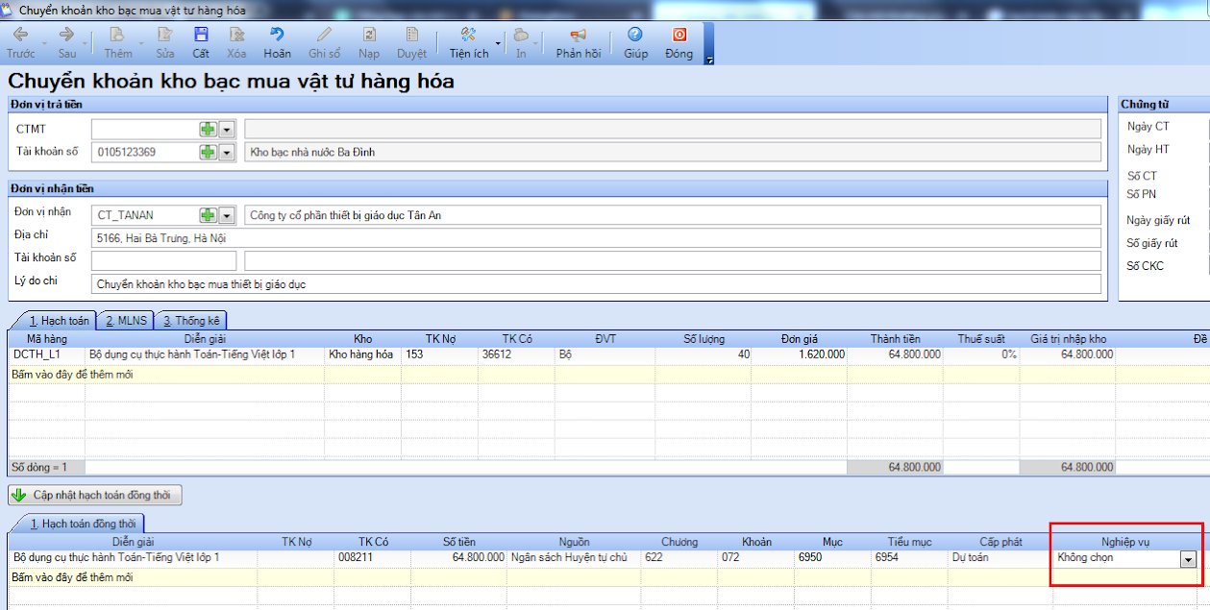This screenshot has width=1210, height=610.
Task: Switch to the 2. MLNS tab
Action: (x=127, y=321)
